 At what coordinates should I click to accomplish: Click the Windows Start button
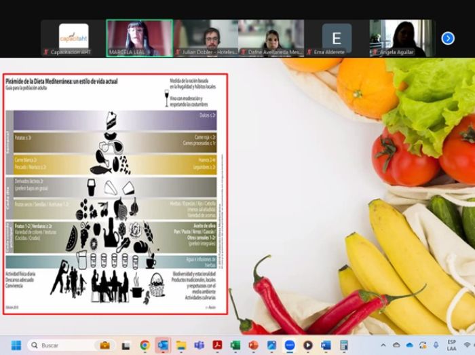16,345
